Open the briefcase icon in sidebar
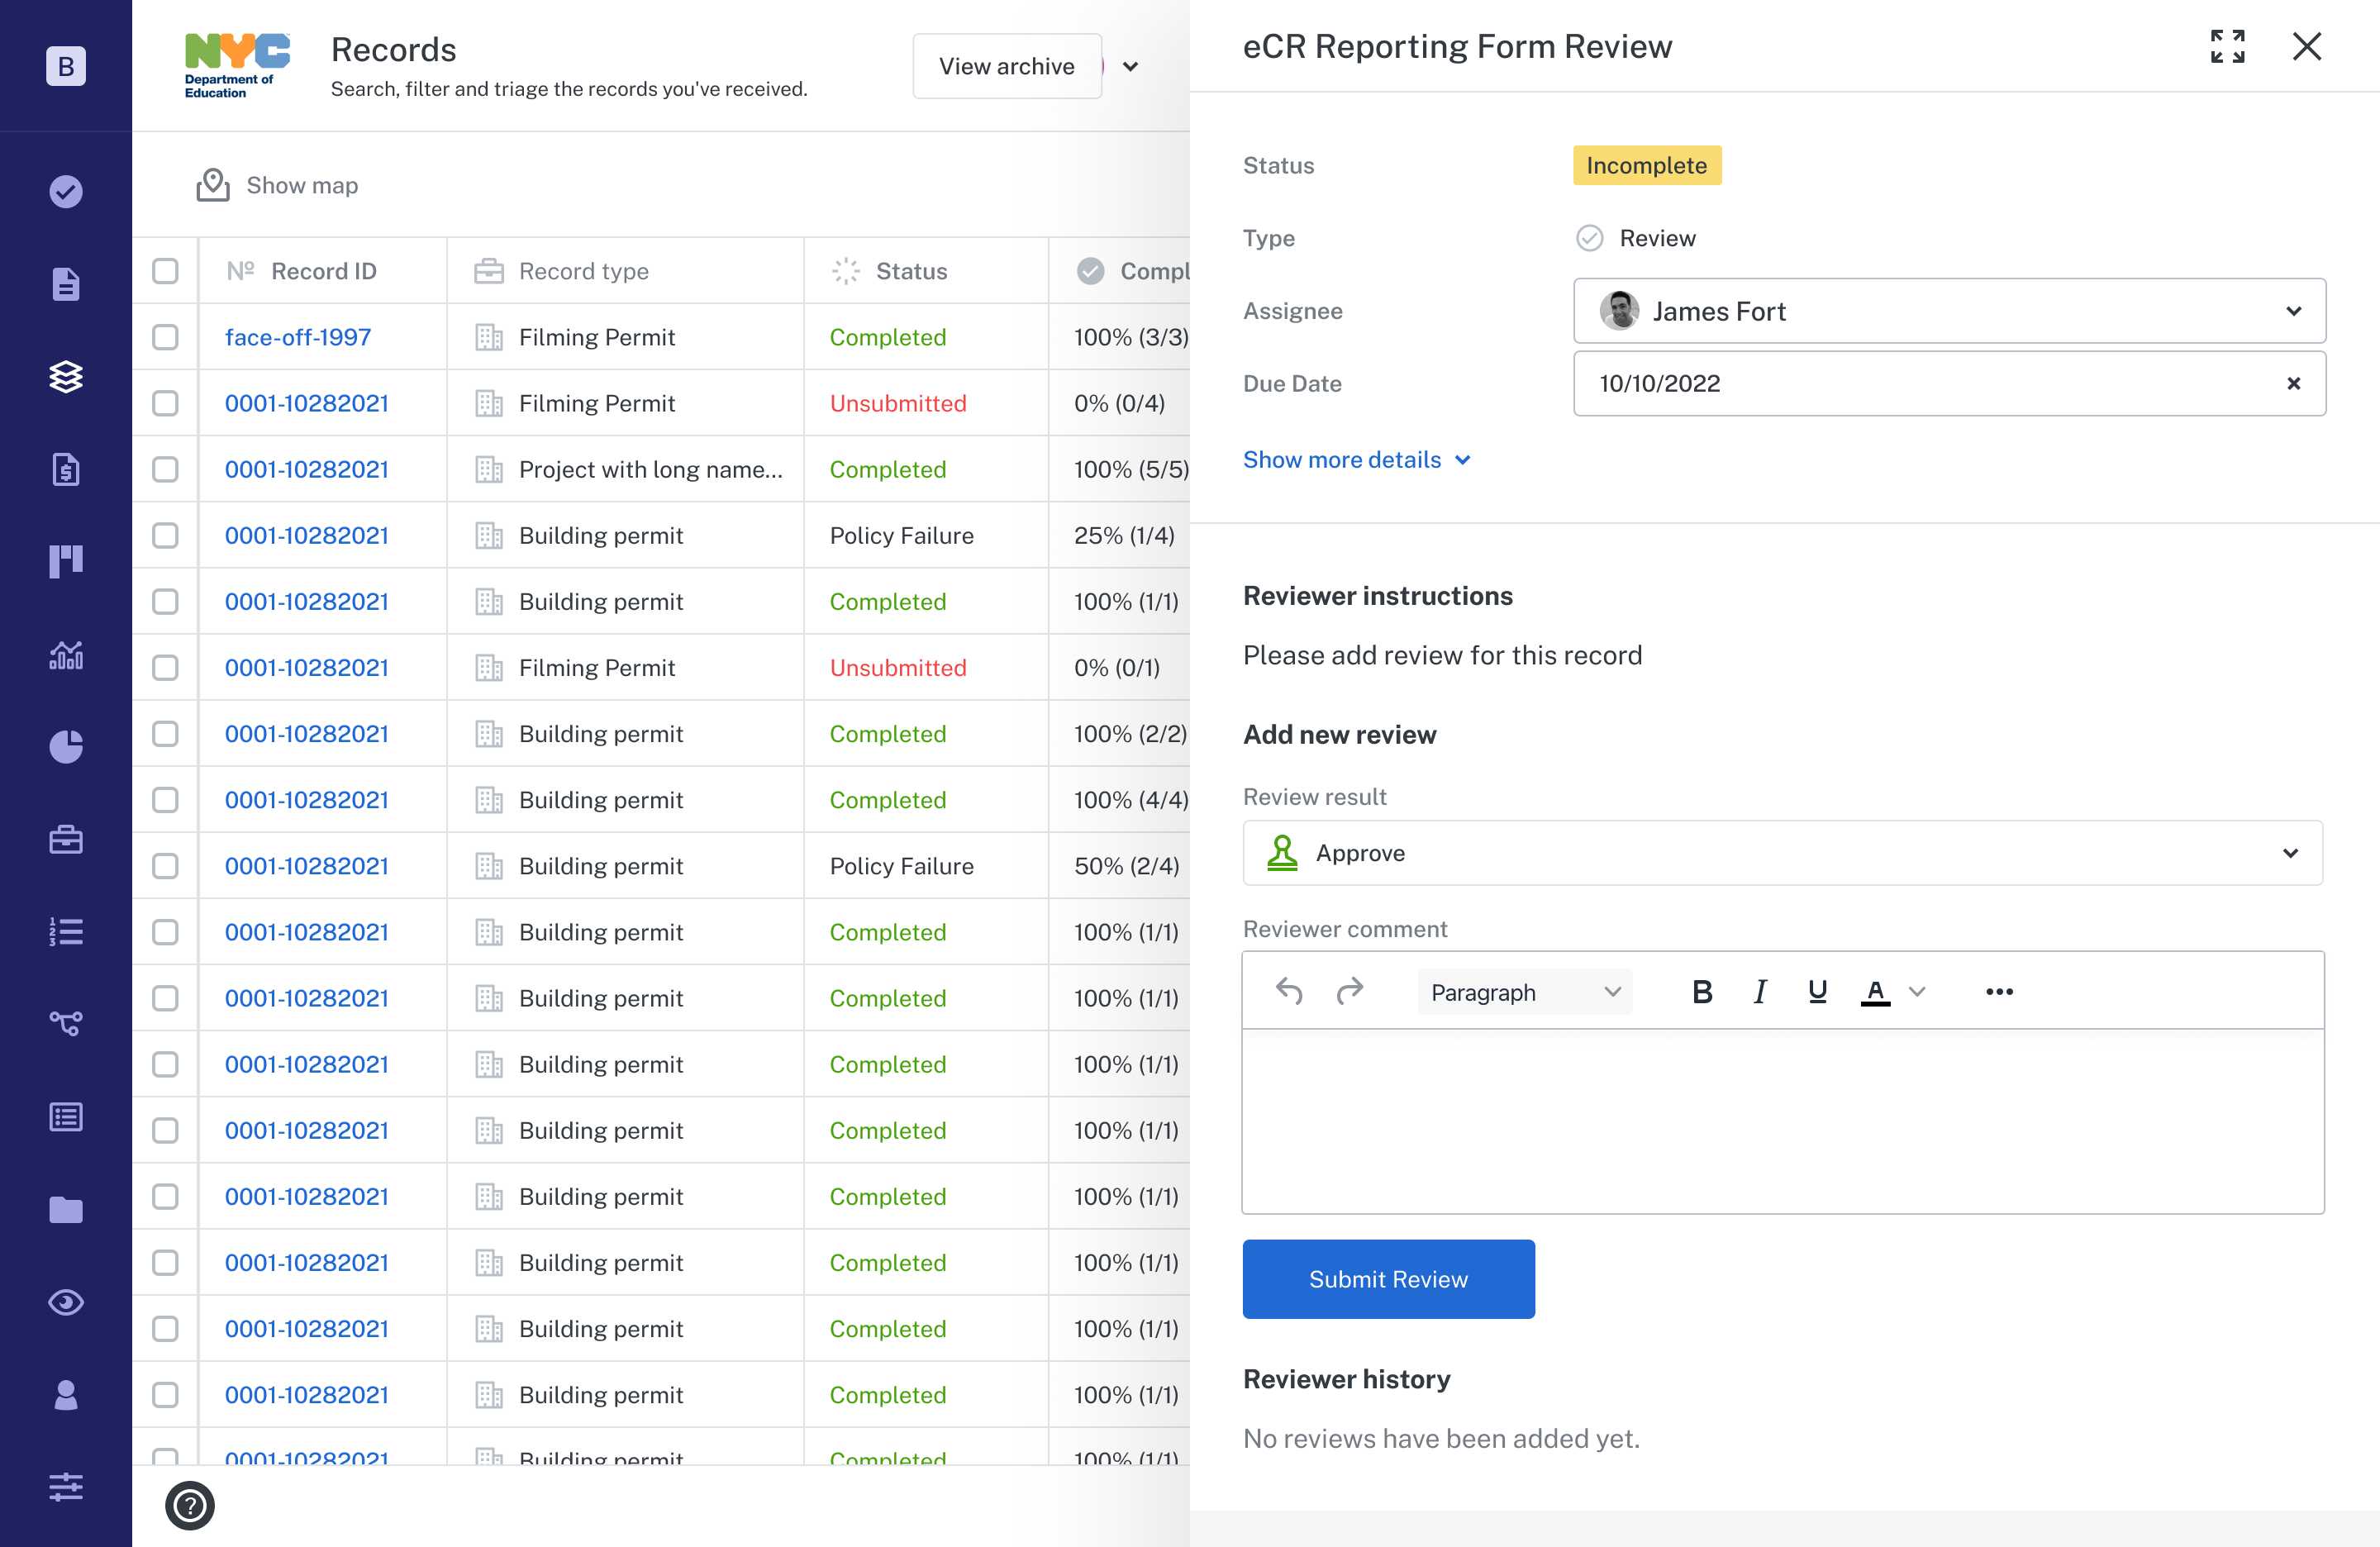This screenshot has height=1547, width=2380. point(66,839)
